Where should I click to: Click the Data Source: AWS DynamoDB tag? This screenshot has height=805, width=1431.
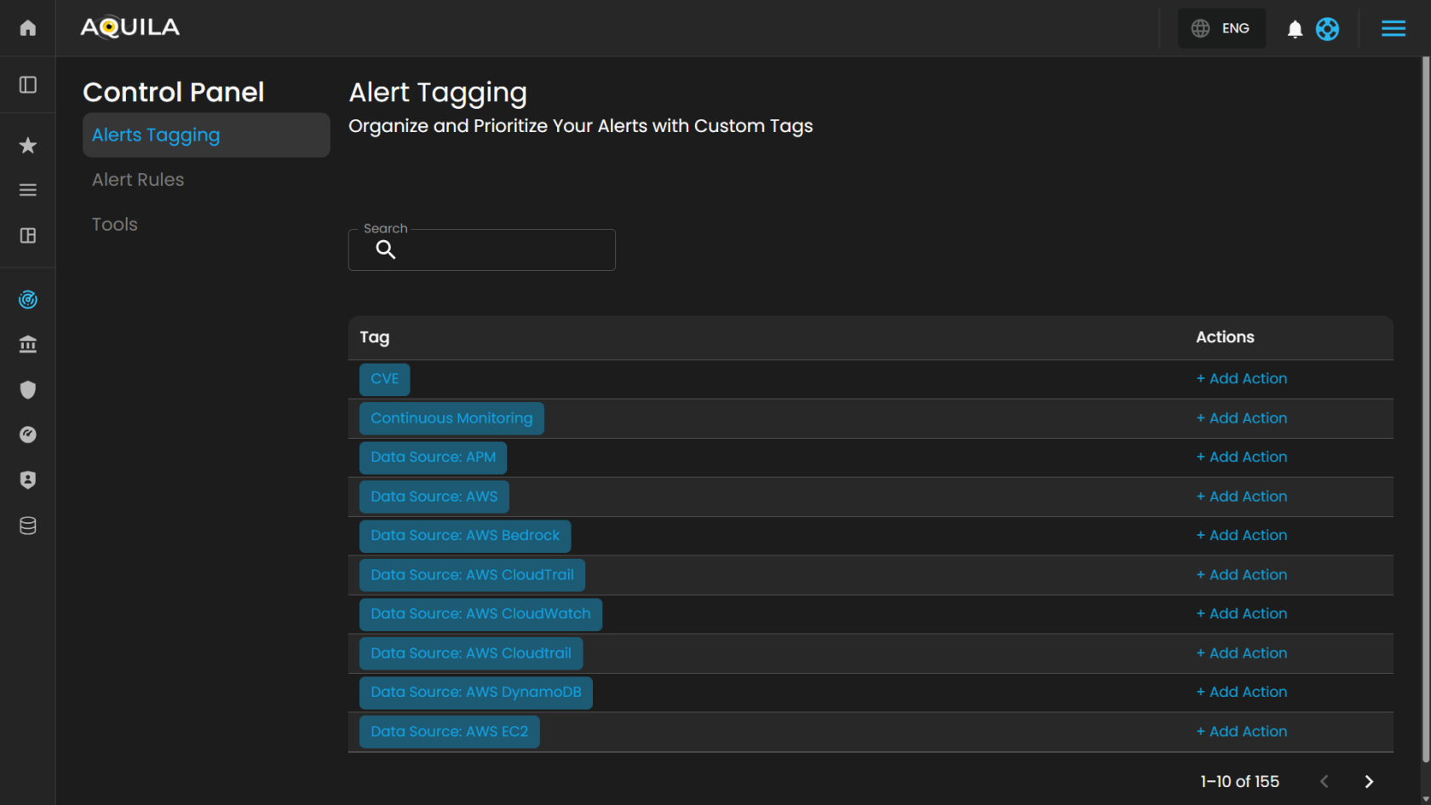click(475, 693)
